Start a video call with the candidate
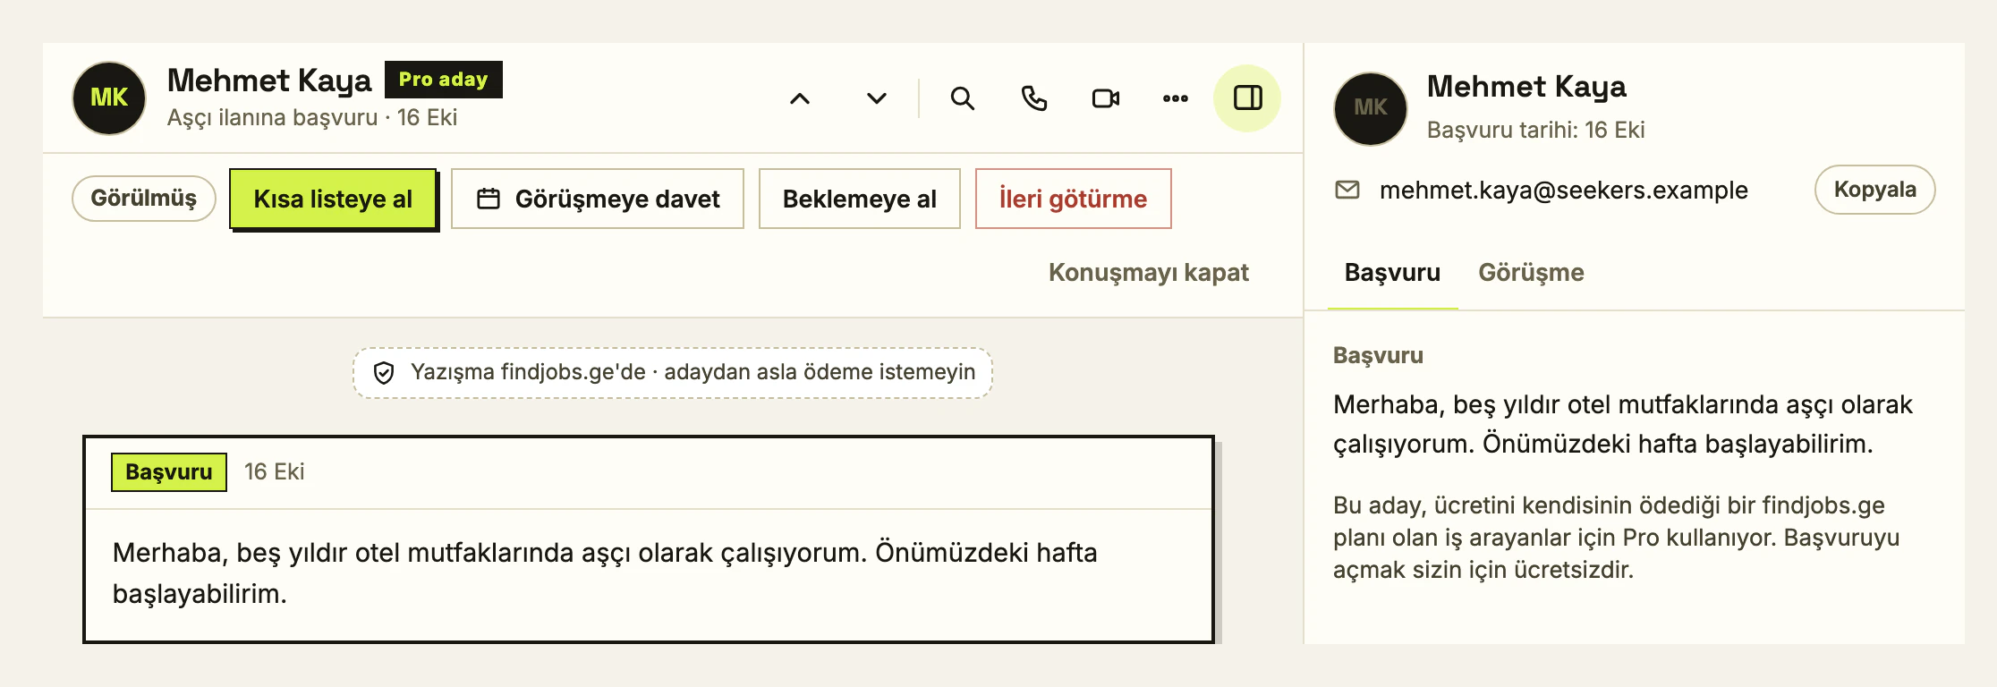1997x687 pixels. click(1106, 98)
